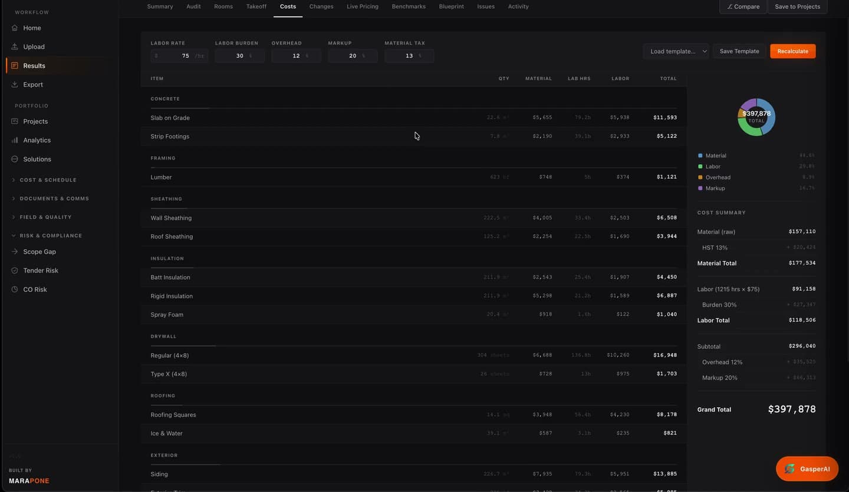Viewport: 849px width, 492px height.
Task: Open the GasperAI assistant bubble
Action: click(807, 469)
